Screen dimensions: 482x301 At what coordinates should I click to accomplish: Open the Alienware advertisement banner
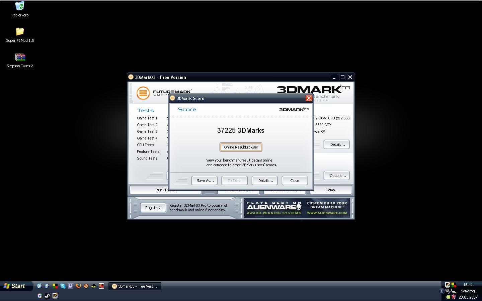pyautogui.click(x=297, y=208)
